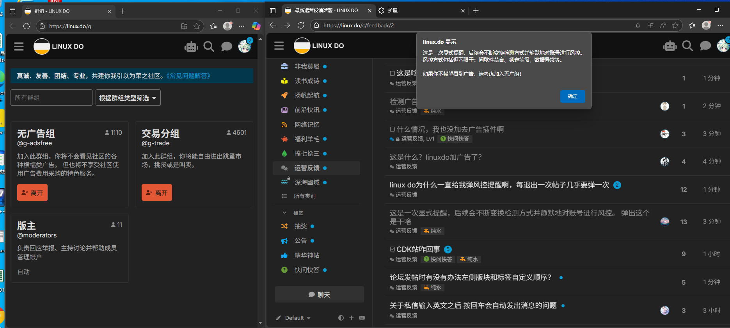This screenshot has width=730, height=328.
Task: Open 根据群组类型筛选 dropdown
Action: pyautogui.click(x=128, y=98)
